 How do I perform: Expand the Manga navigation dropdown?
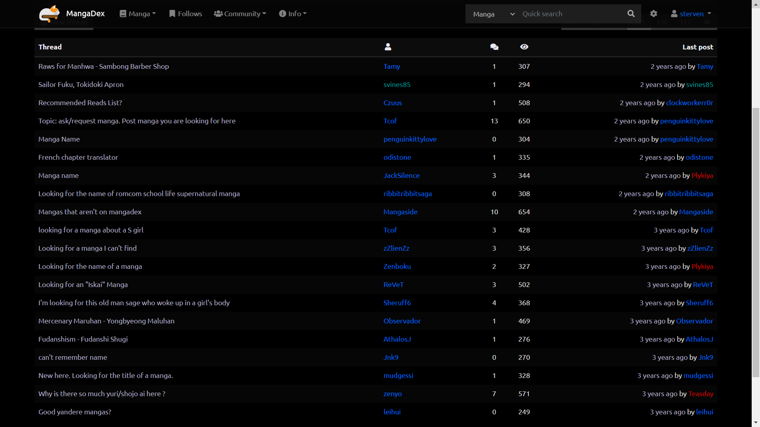pos(138,14)
